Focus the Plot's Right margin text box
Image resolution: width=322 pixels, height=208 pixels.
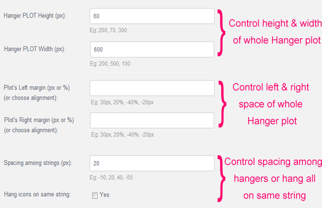coord(152,120)
